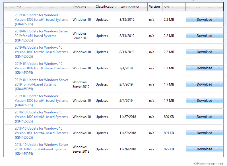The height and width of the screenshot is (166, 227).
Task: Open 2018-10 Update for Windows 10 1809 x64 link
Action: [x=41, y=133]
